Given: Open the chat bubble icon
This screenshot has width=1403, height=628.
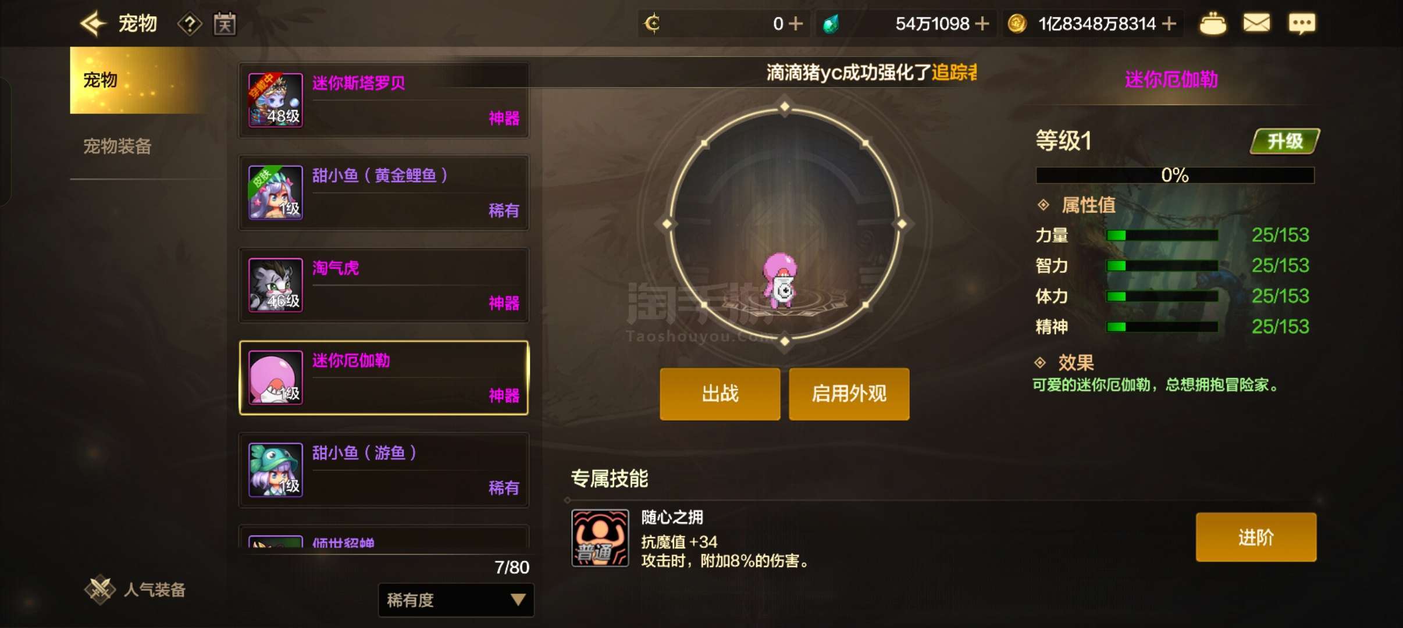Looking at the screenshot, I should pyautogui.click(x=1302, y=24).
